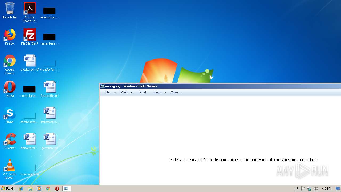Open the volume speaker icon
Image resolution: width=341 pixels, height=192 pixels.
(x=316, y=189)
